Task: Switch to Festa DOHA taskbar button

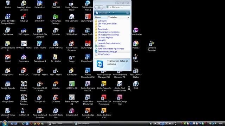Action: [x=60, y=124]
